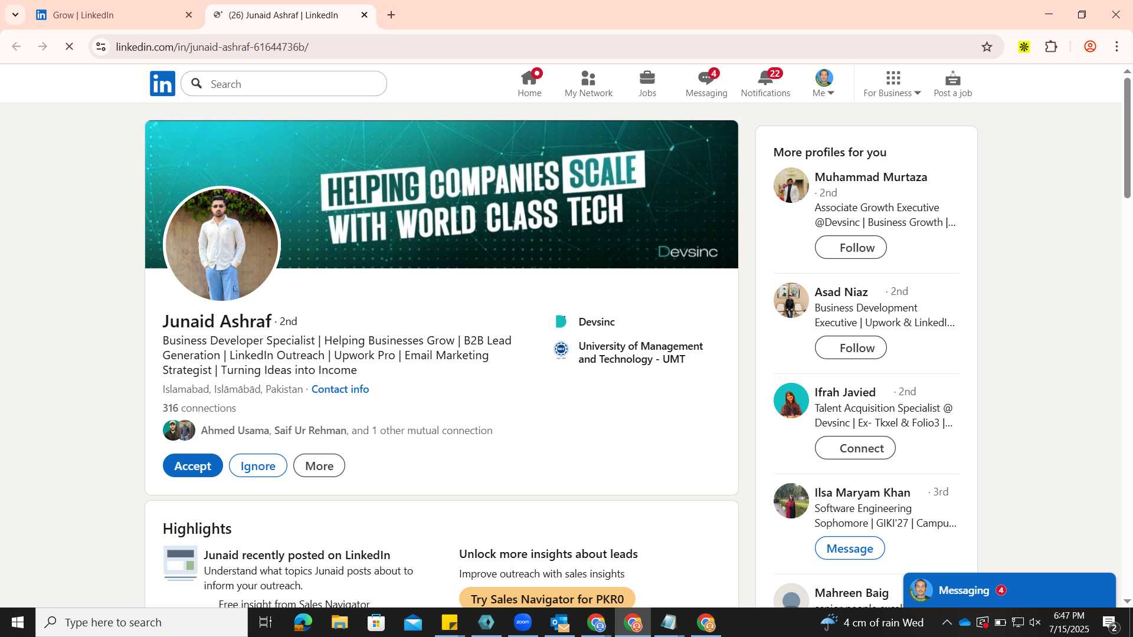Ignore Junaid Ashraf's connection request
1133x637 pixels.
[258, 466]
